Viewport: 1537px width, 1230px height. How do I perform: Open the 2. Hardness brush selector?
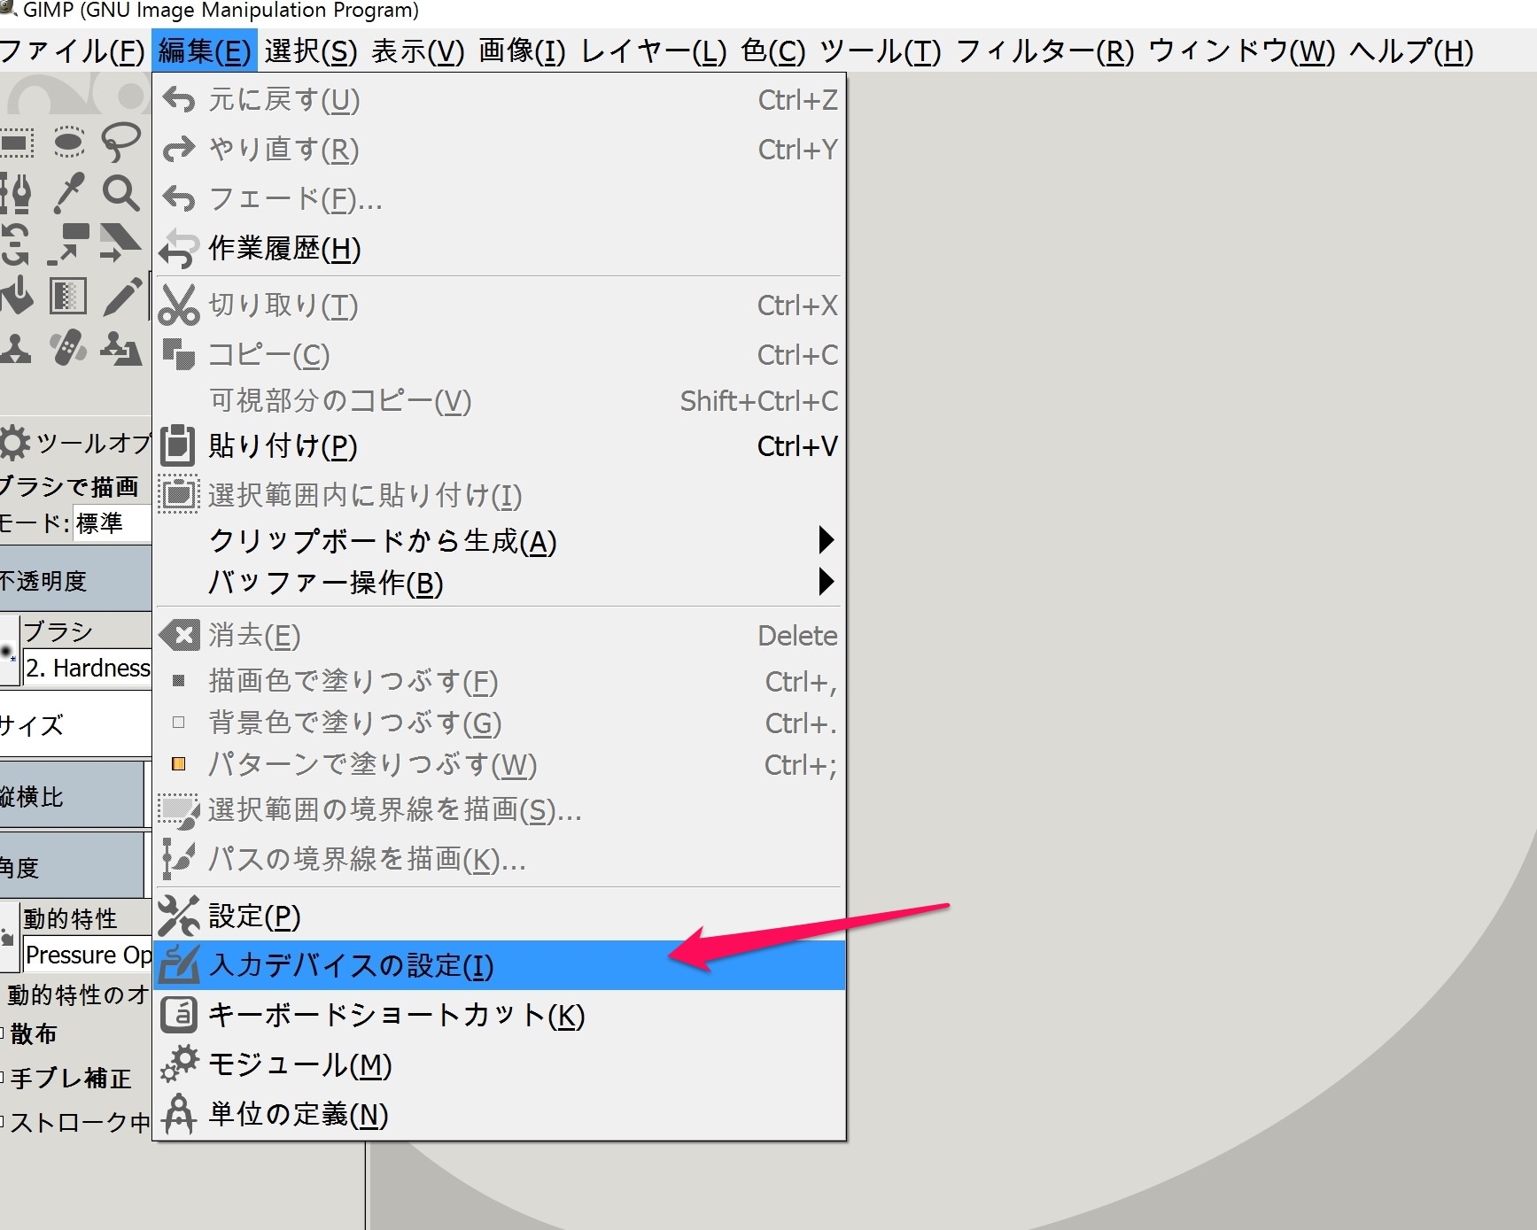88,668
